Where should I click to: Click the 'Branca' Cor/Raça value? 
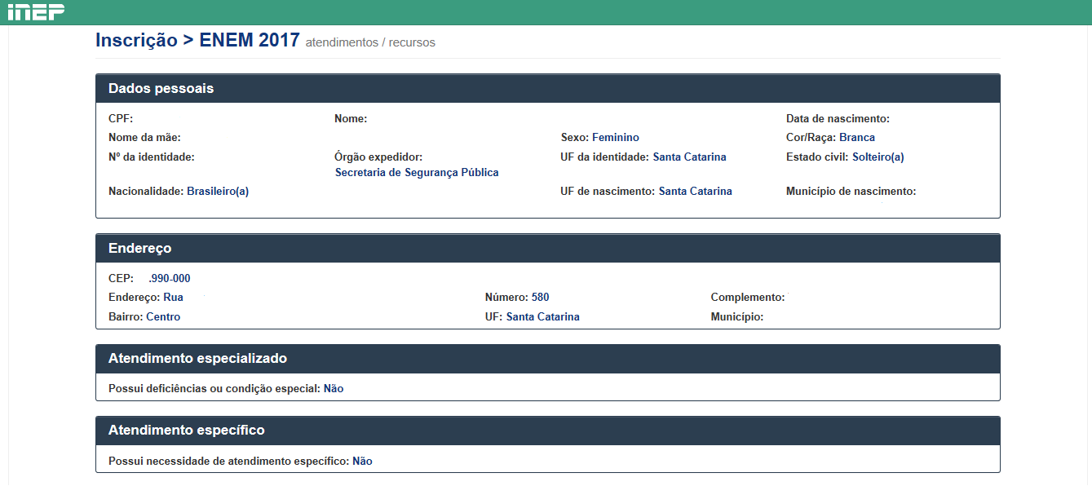(857, 138)
